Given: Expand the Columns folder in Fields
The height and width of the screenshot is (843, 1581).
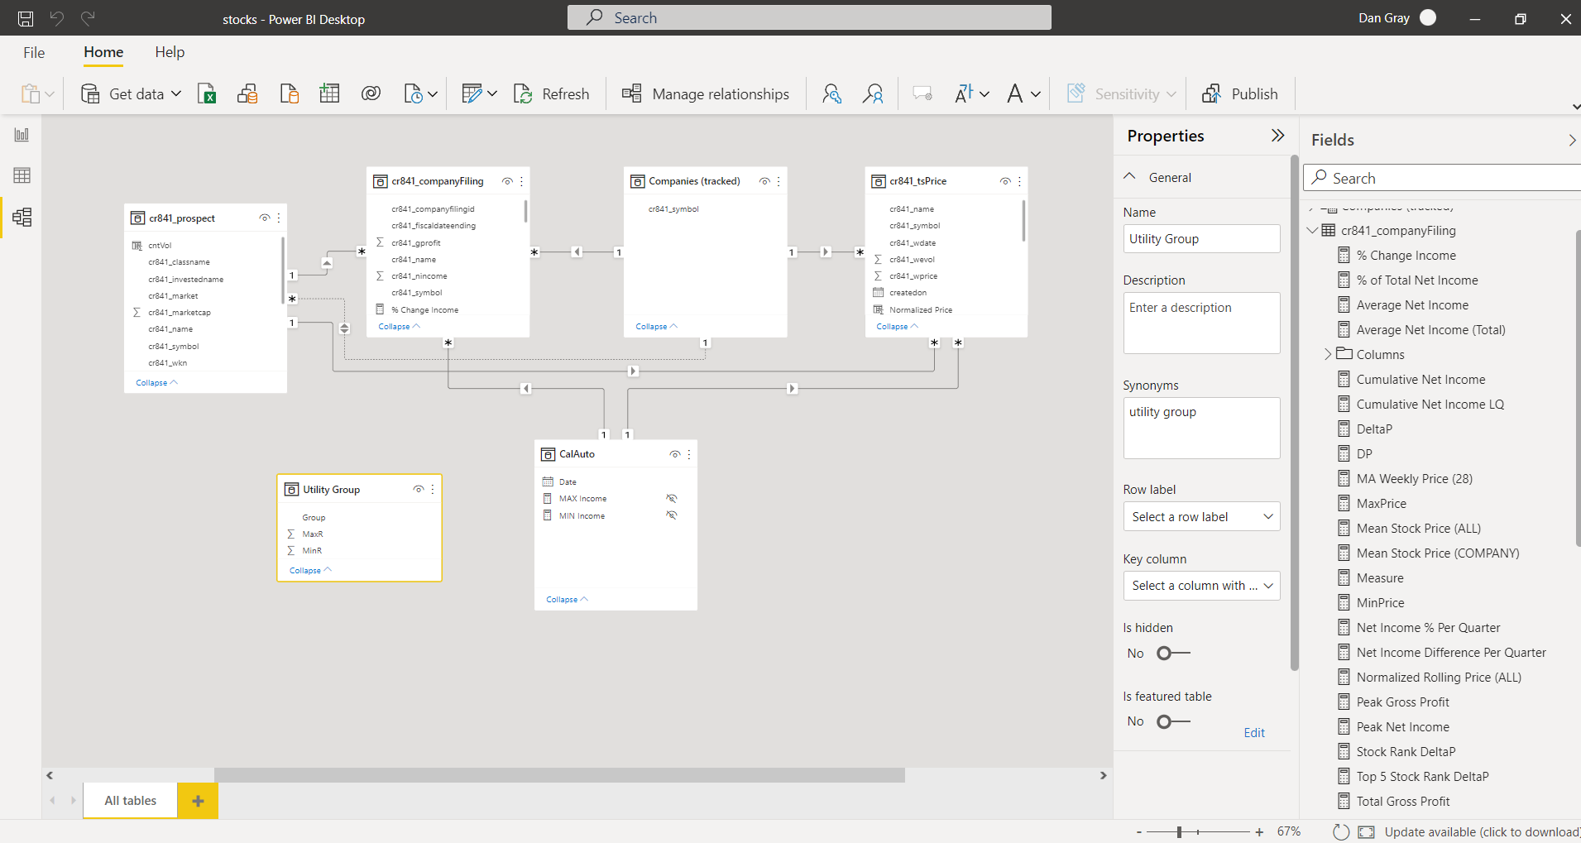Looking at the screenshot, I should pos(1328,354).
